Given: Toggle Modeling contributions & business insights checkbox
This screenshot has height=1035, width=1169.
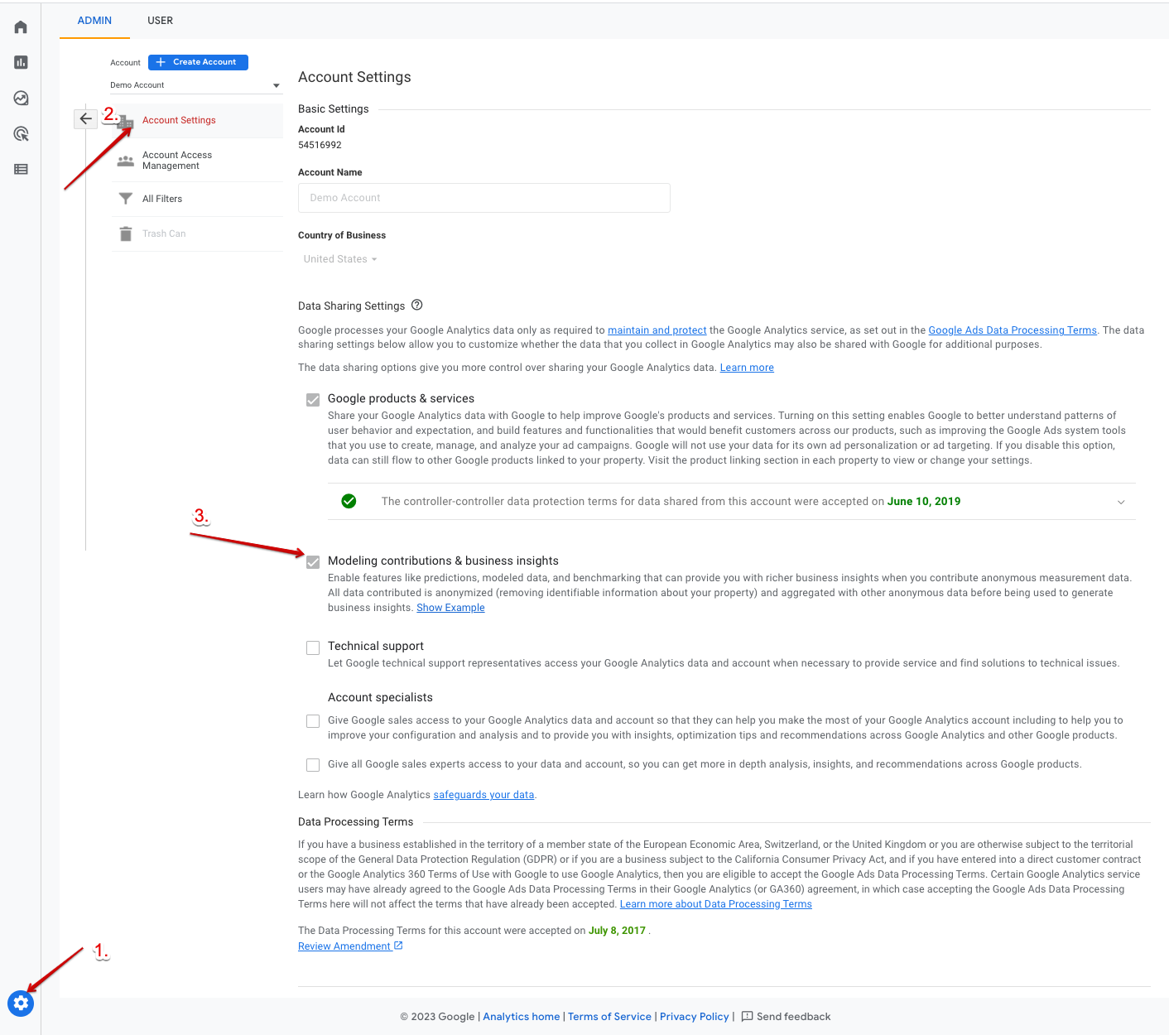Looking at the screenshot, I should [313, 562].
